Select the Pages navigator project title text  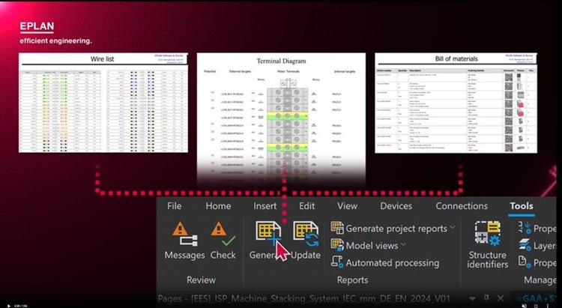coord(303,299)
